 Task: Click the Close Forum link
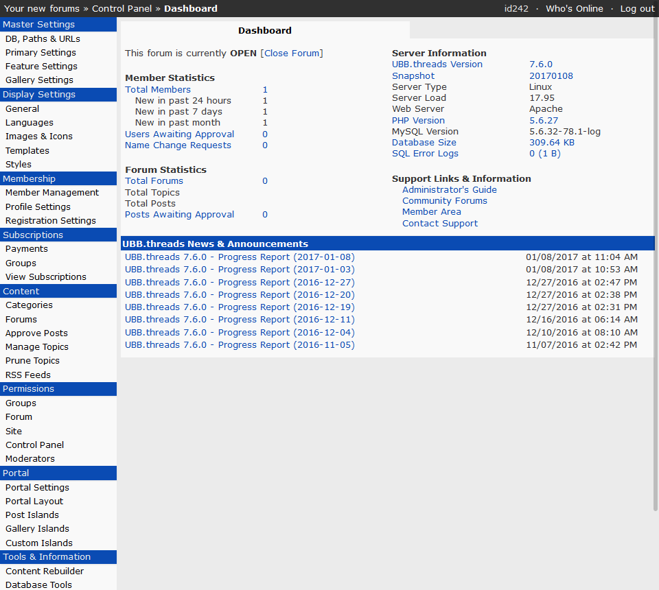click(292, 54)
